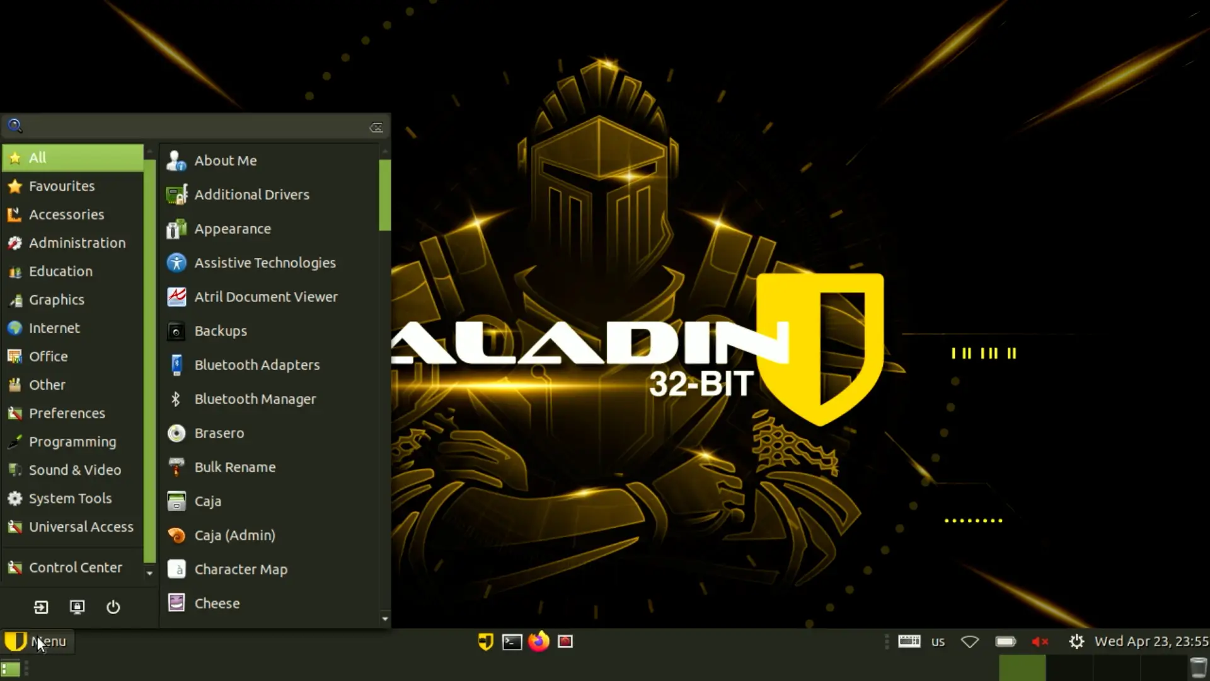This screenshot has width=1210, height=681.
Task: Open Bluetooth Adapters
Action: (270, 364)
